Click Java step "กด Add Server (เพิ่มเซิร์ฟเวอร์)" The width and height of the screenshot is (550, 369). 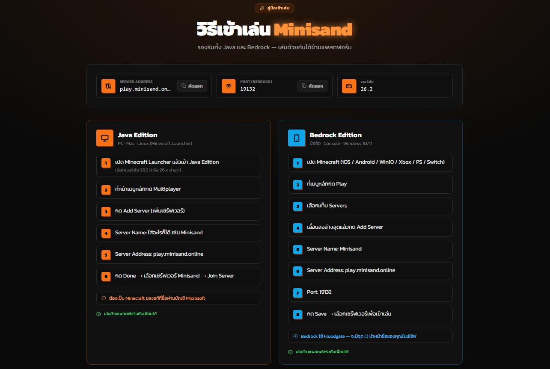point(178,212)
